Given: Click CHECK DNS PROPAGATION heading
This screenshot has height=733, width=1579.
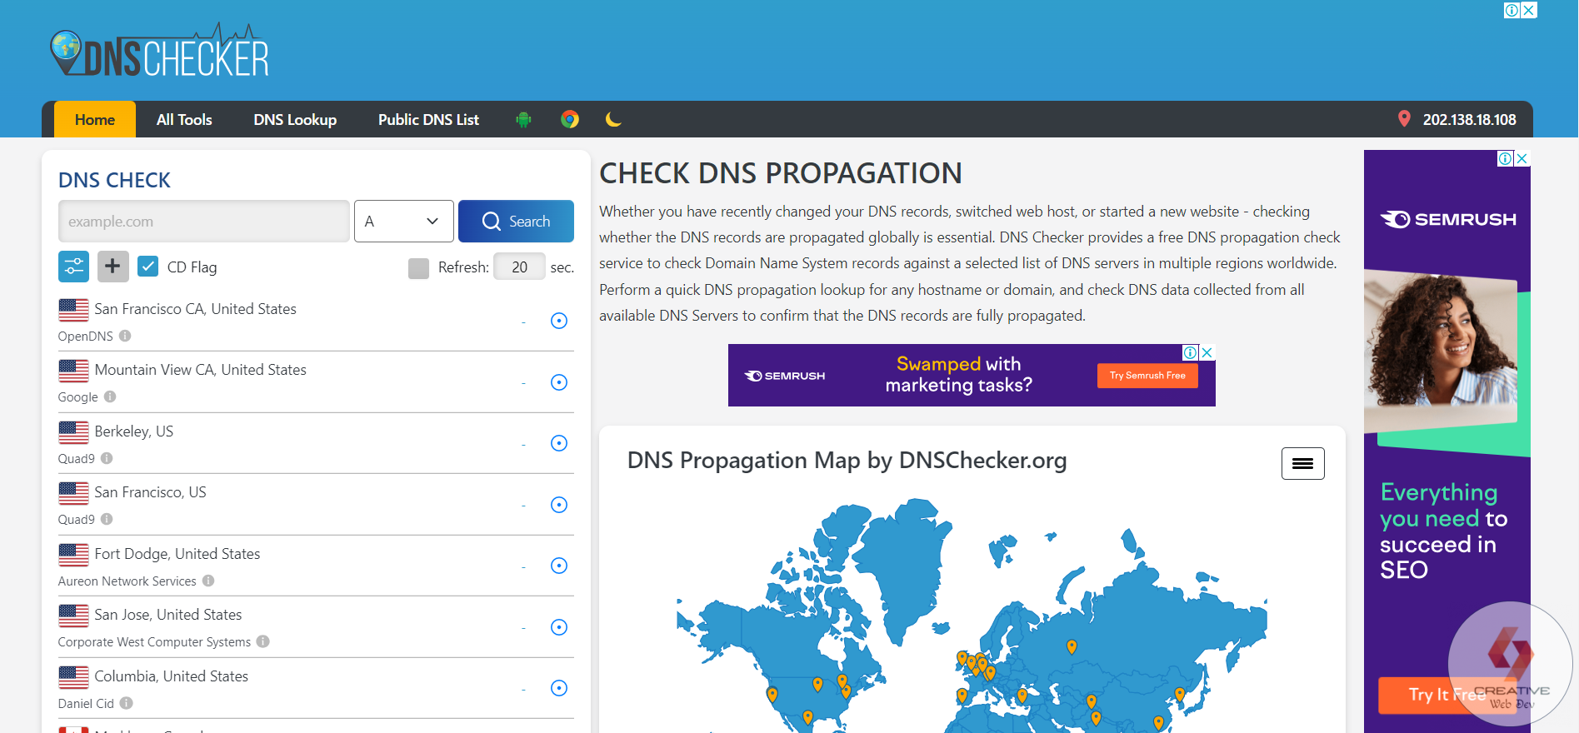Looking at the screenshot, I should (x=780, y=173).
